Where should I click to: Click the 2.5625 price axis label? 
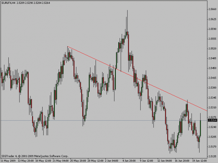[212, 19]
